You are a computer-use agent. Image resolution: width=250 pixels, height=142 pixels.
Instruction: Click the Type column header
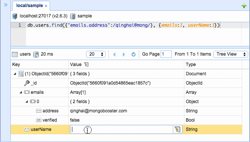213,65
